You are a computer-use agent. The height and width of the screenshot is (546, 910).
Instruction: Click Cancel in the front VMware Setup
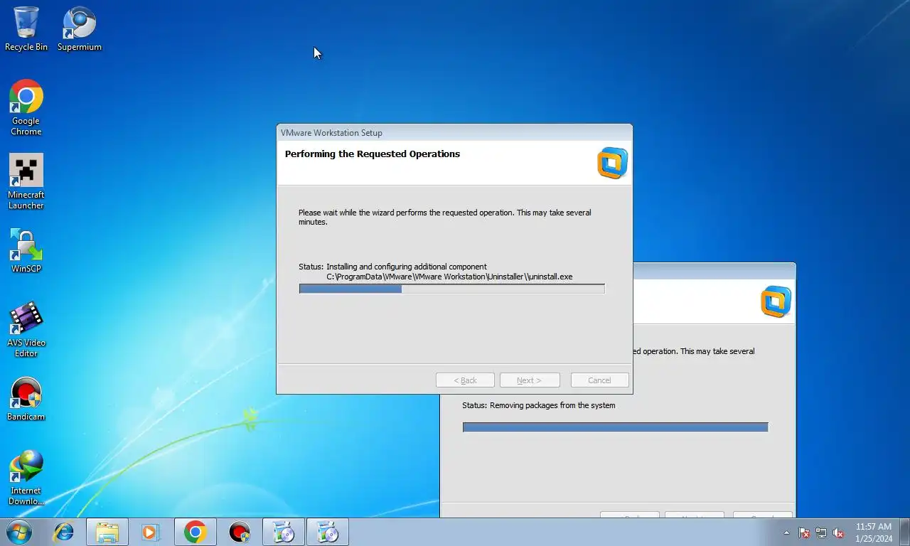click(599, 380)
